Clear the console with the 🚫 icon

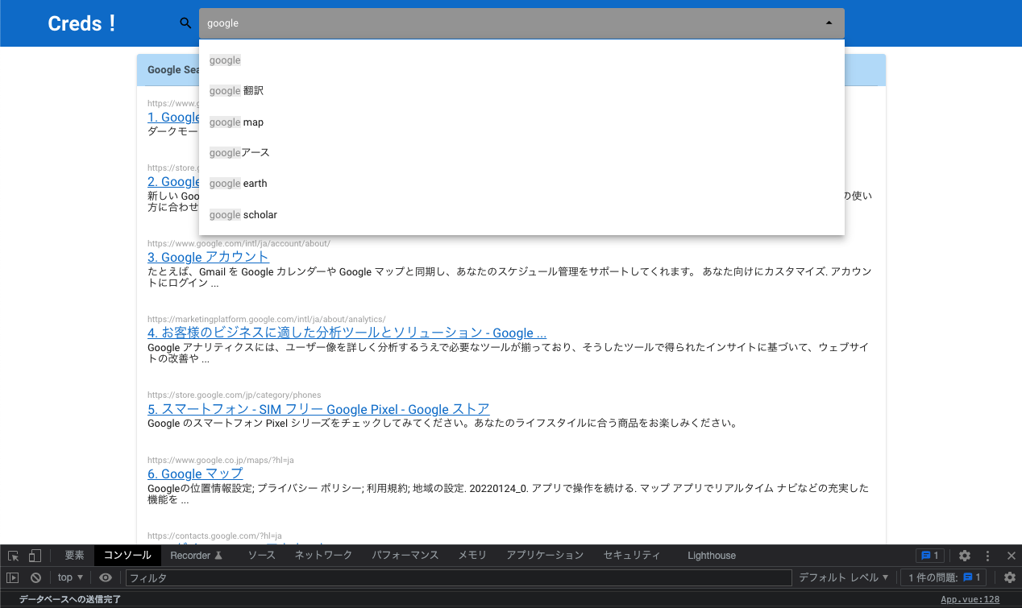[x=35, y=577]
